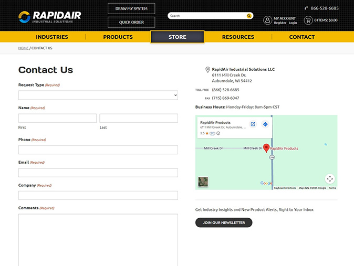
Task: Click the 'RapidAir Products' map card title
Action: pos(215,123)
